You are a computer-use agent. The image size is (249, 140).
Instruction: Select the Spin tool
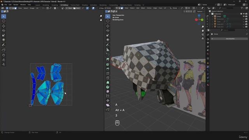[108, 87]
